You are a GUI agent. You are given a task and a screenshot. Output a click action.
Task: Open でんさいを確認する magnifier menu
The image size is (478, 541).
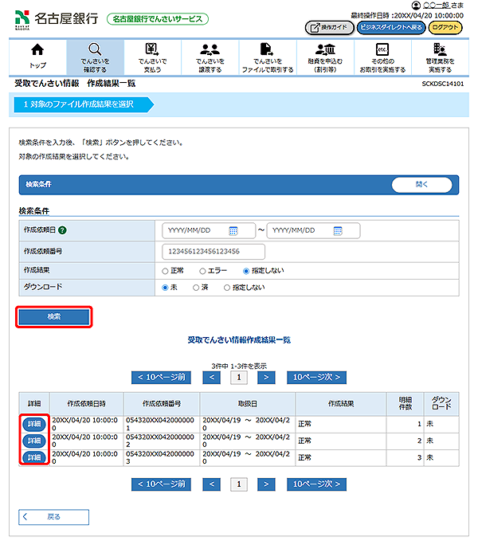94,50
